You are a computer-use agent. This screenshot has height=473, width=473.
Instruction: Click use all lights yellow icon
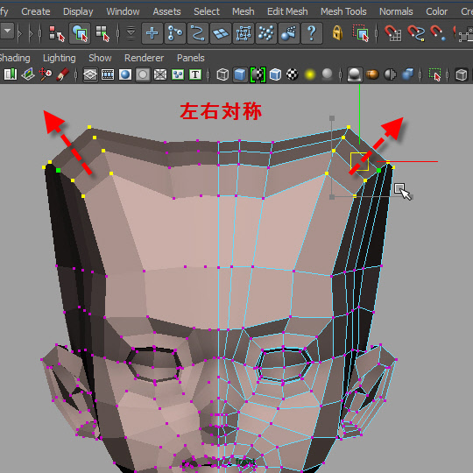coord(310,74)
